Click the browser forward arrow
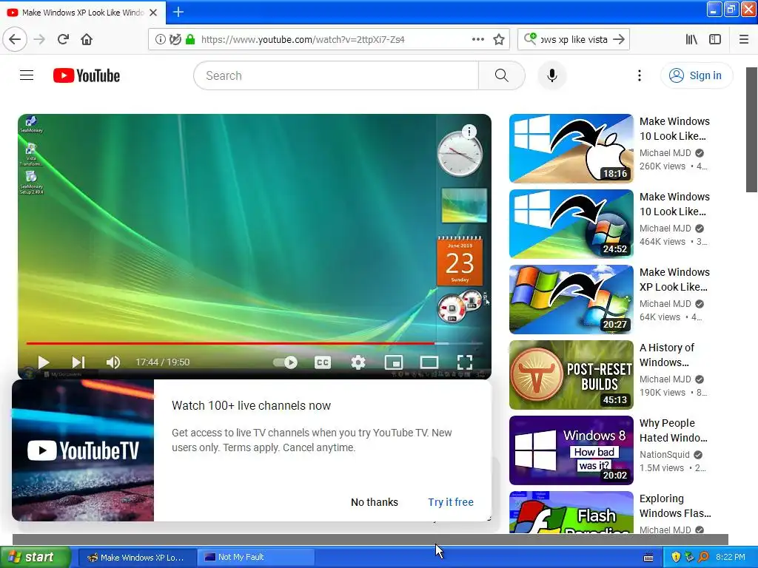Viewport: 758px width, 568px height. point(39,40)
